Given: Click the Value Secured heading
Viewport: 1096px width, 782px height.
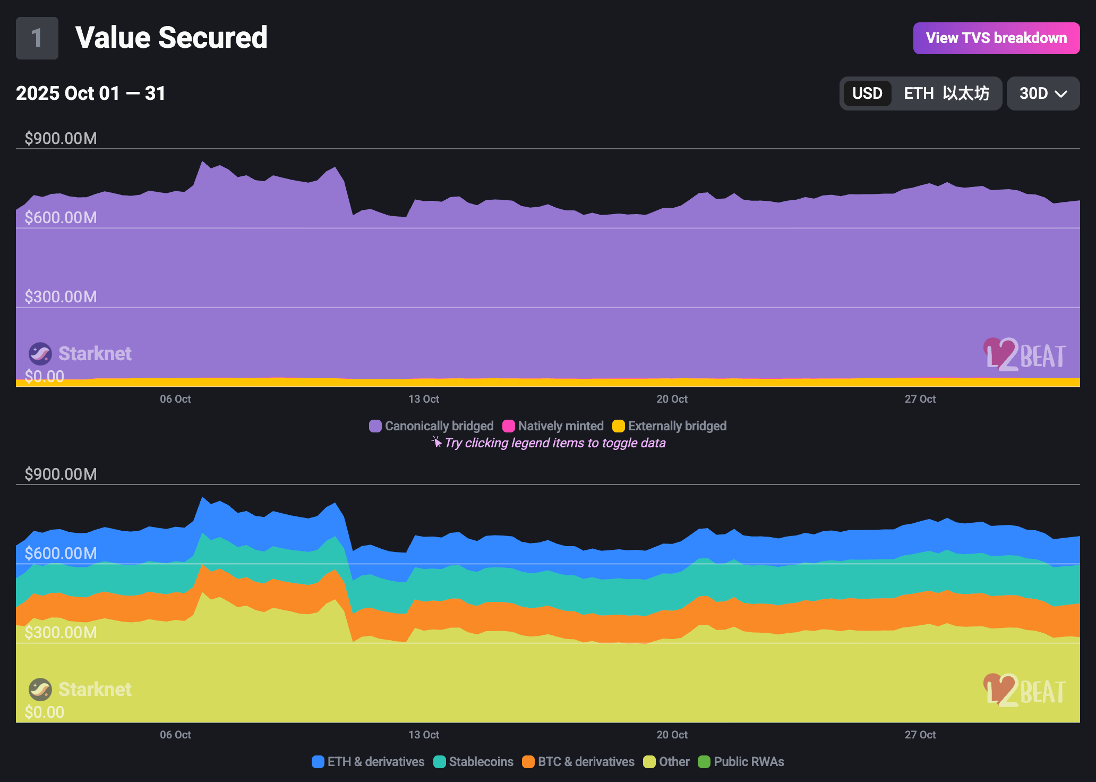Looking at the screenshot, I should pos(171,38).
